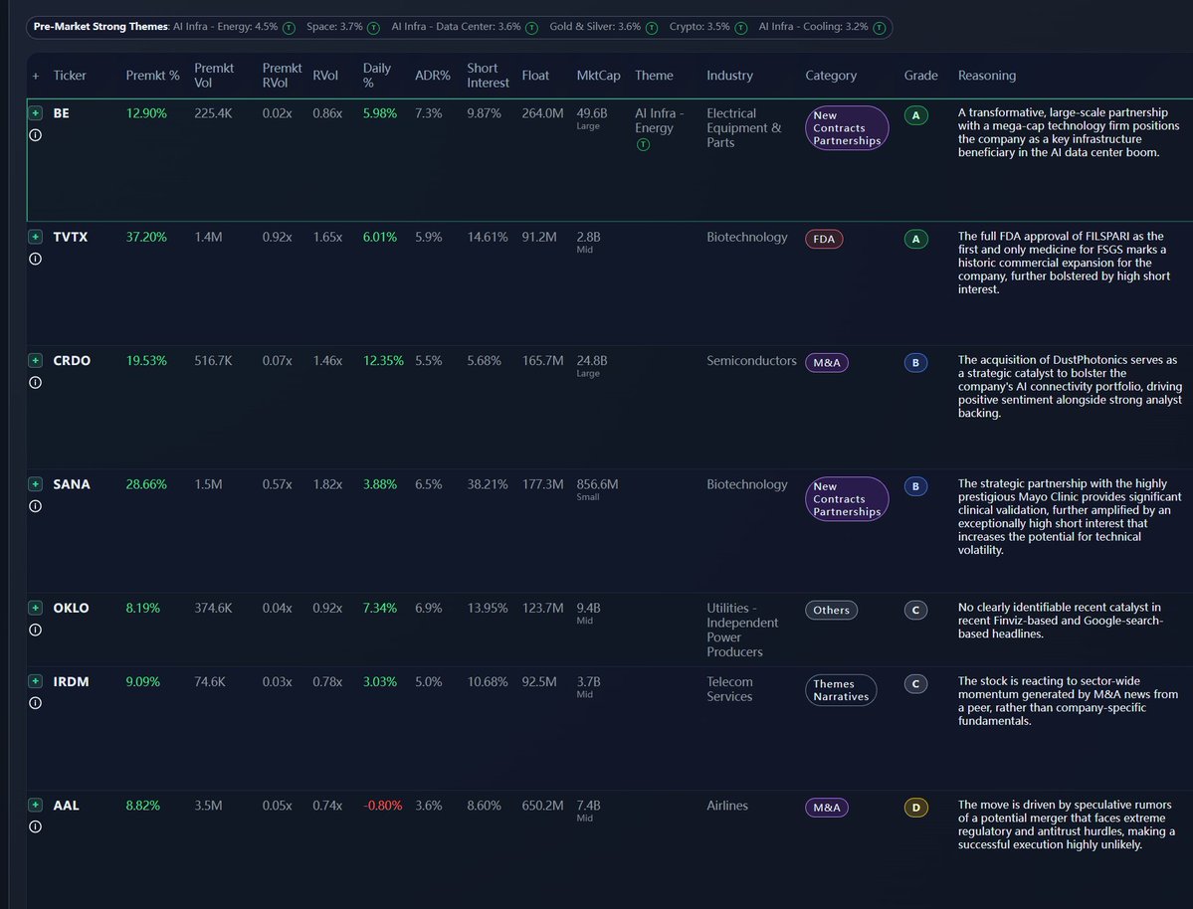Sort by the Theme column header

tap(654, 76)
